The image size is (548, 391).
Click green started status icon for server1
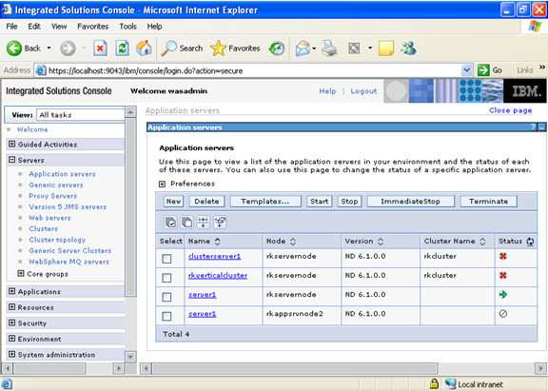(x=503, y=295)
